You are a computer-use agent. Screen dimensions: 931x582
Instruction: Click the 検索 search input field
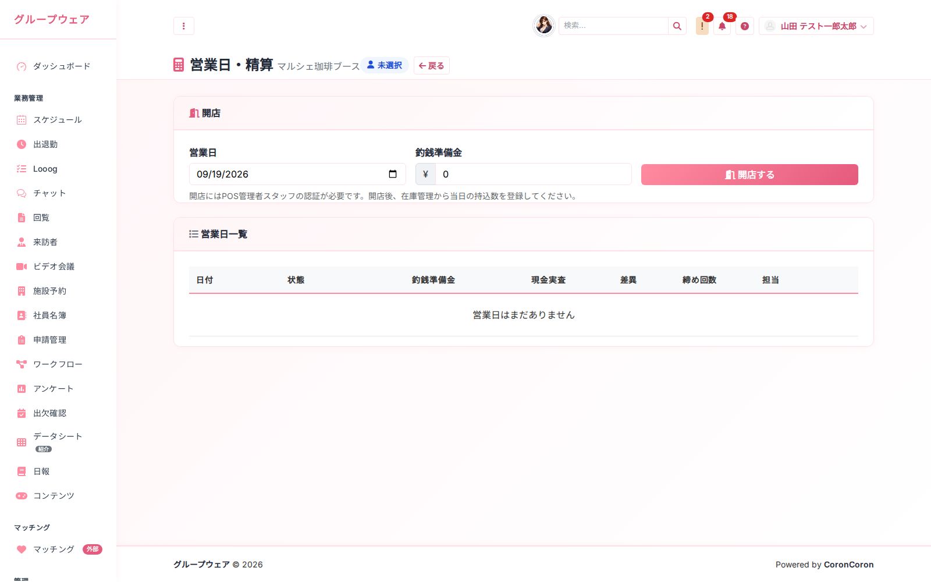click(x=613, y=26)
